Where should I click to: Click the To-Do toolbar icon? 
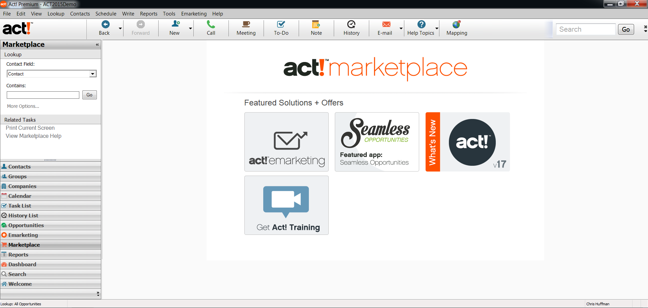click(x=281, y=24)
